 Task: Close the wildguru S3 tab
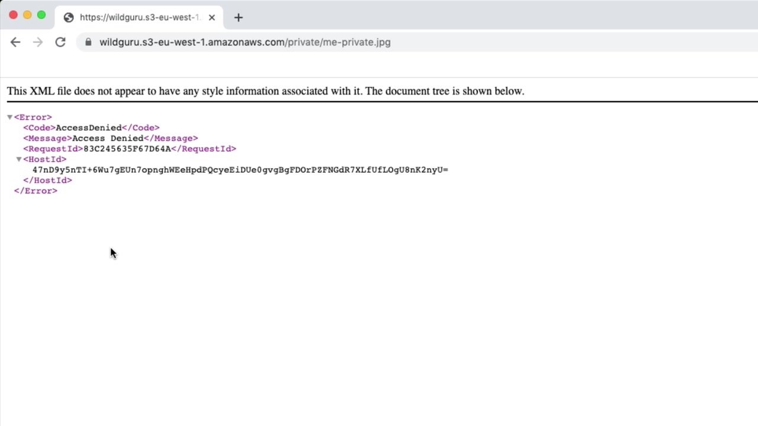(x=211, y=17)
